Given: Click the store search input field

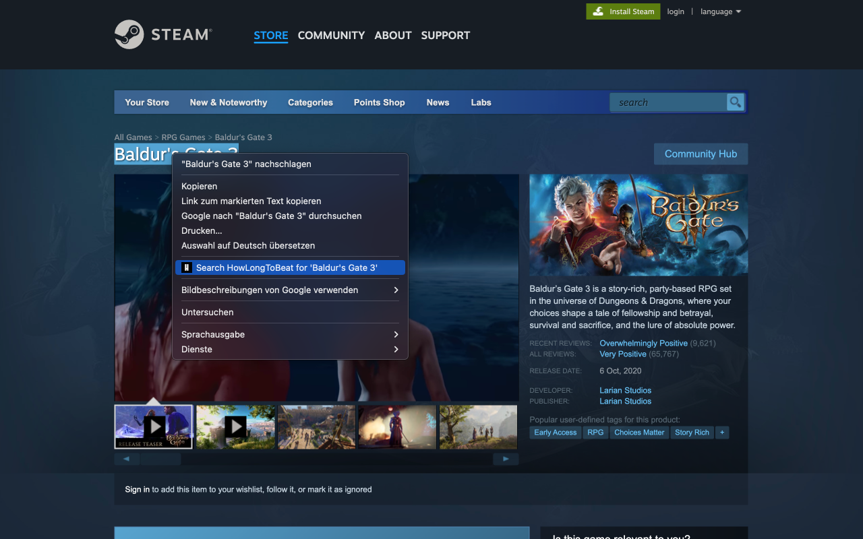Looking at the screenshot, I should click(x=668, y=102).
